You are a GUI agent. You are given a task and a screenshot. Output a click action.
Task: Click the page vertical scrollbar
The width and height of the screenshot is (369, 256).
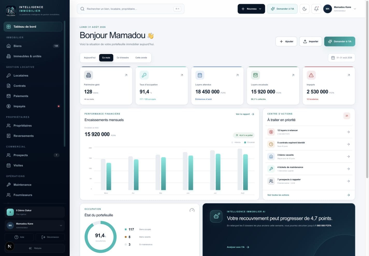pyautogui.click(x=367, y=89)
